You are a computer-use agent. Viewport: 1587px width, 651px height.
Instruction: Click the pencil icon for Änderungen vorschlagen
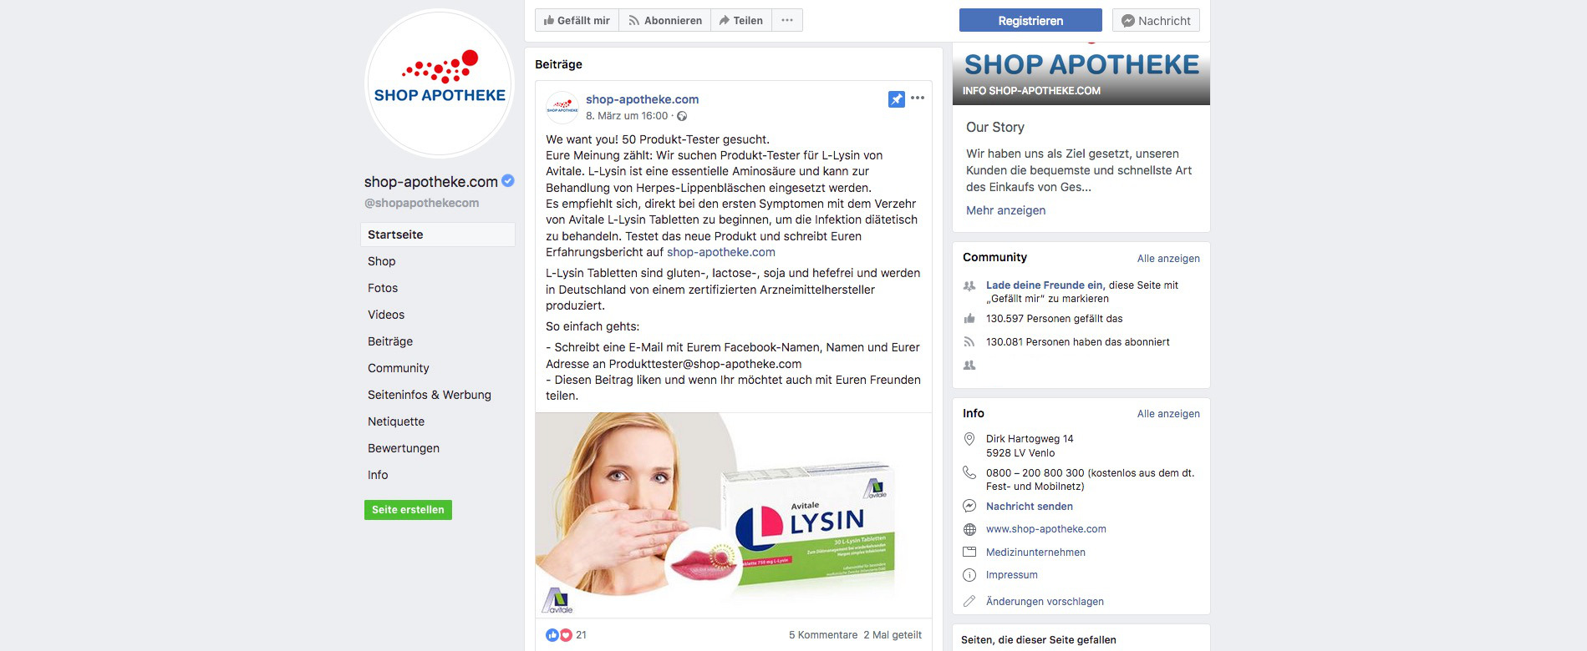[969, 601]
